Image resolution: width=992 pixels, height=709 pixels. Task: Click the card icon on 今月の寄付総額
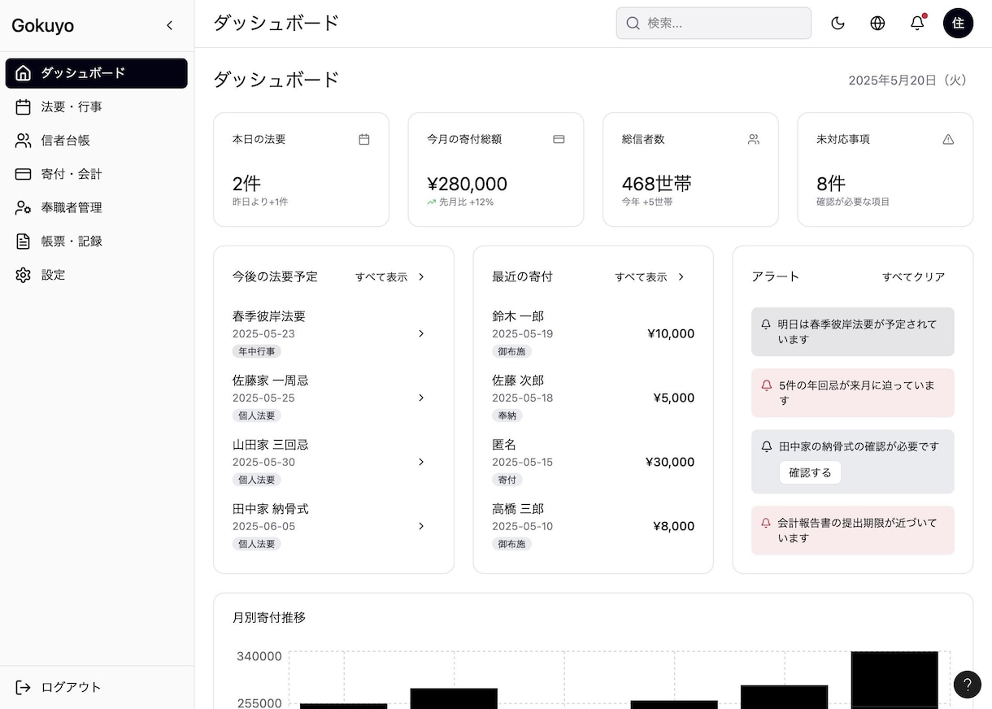559,139
